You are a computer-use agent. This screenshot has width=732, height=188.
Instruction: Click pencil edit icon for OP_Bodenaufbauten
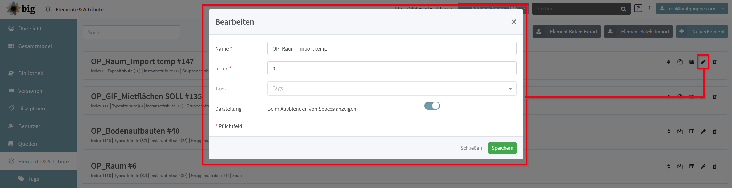click(x=703, y=132)
